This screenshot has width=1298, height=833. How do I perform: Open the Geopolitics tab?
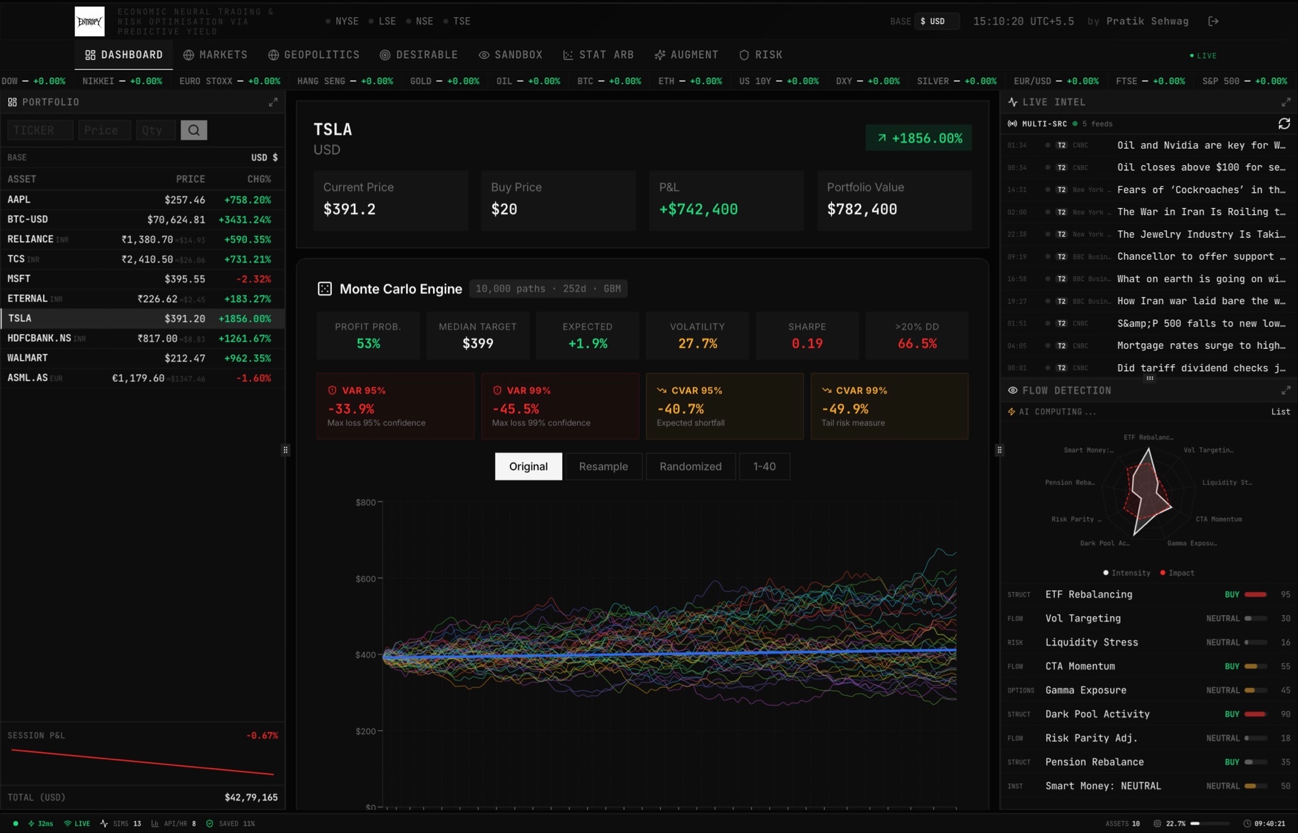coord(314,55)
